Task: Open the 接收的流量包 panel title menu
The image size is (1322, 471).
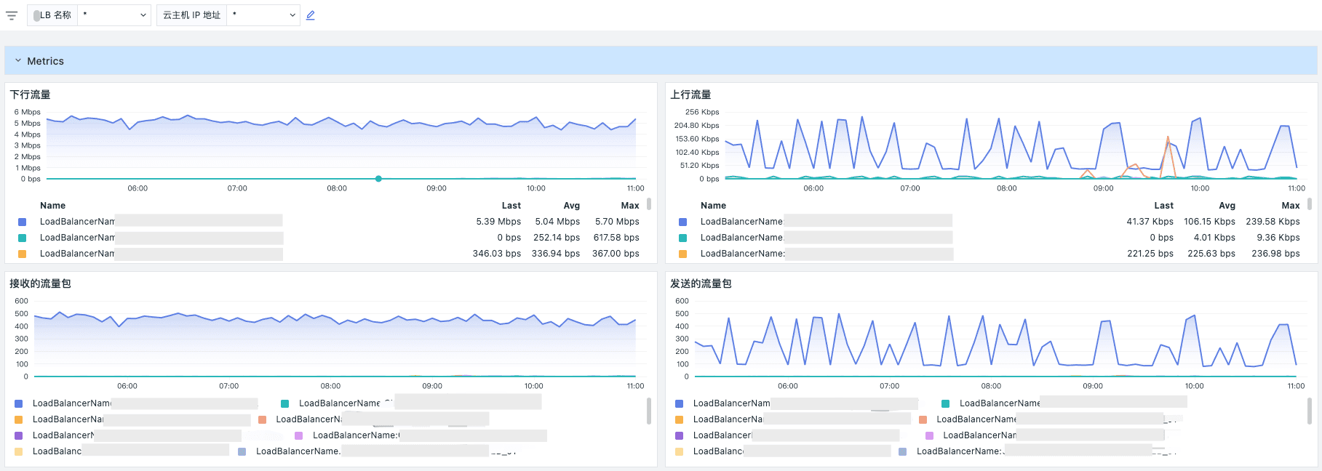Action: pyautogui.click(x=40, y=283)
